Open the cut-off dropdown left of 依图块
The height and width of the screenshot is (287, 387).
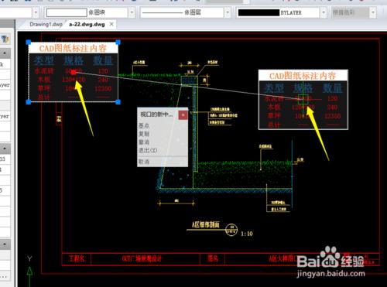[x=36, y=12]
